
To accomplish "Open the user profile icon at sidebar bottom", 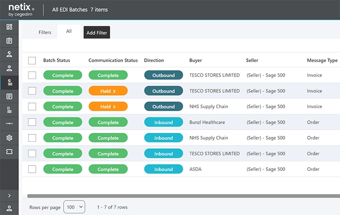I will (x=9, y=209).
